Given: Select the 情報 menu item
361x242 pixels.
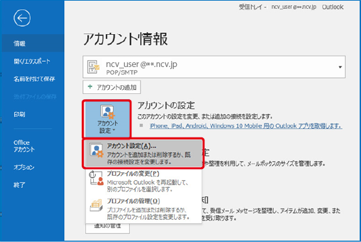Looking at the screenshot, I should 32,44.
